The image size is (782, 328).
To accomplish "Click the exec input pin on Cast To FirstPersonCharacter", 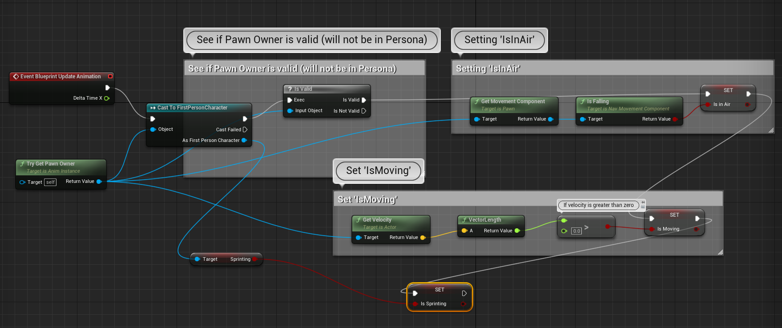I will (x=153, y=119).
